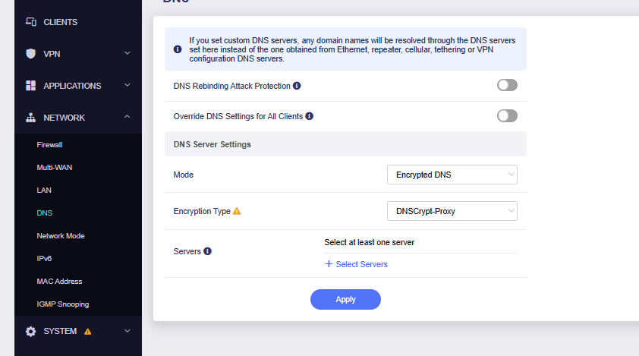This screenshot has width=639, height=356.
Task: Expand the VPN menu chevron
Action: 127,54
